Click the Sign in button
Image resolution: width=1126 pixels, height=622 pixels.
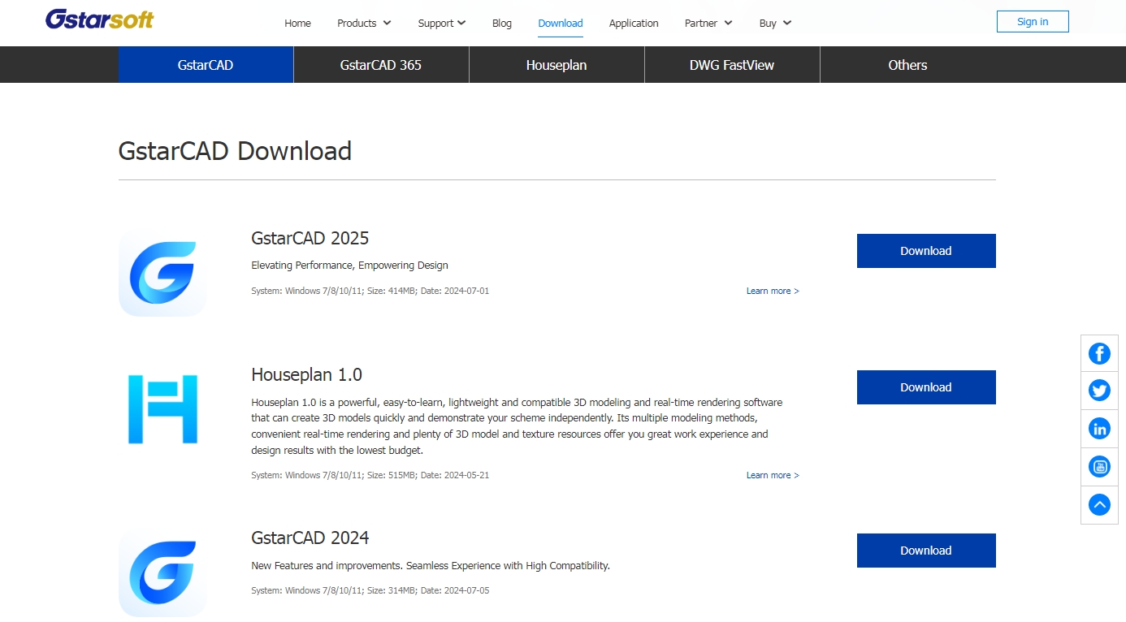[x=1033, y=22]
